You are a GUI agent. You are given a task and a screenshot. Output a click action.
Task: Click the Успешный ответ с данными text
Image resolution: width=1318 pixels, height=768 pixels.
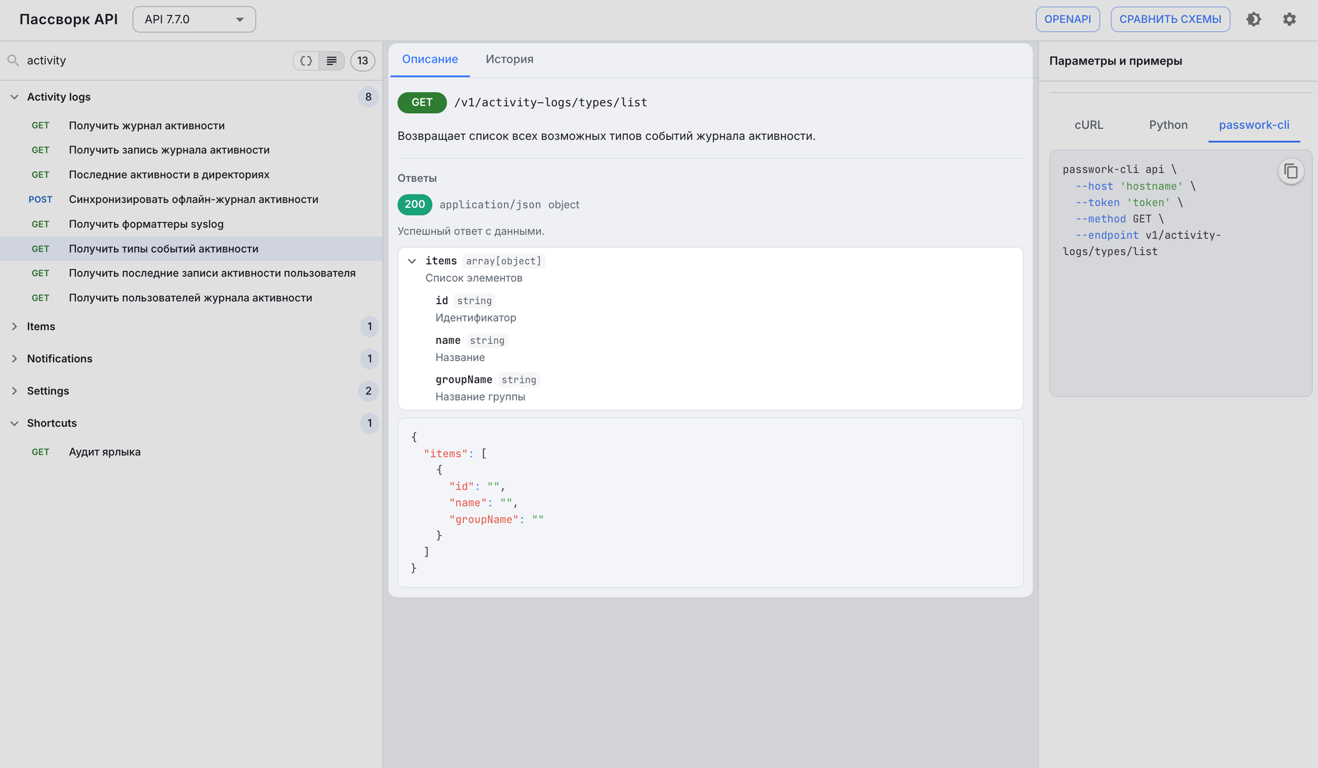coord(471,232)
